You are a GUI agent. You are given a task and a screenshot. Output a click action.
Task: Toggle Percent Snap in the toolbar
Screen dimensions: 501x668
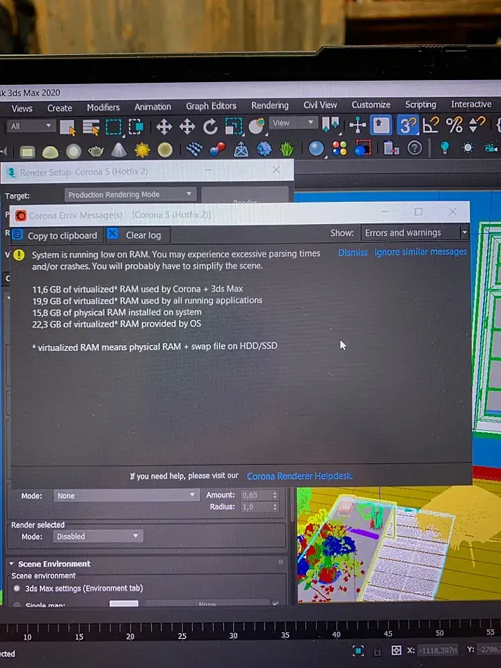[x=454, y=125]
